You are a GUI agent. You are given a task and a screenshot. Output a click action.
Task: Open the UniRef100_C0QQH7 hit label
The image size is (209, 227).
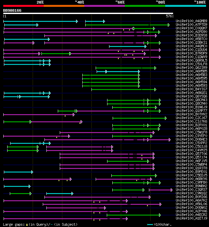point(191,28)
